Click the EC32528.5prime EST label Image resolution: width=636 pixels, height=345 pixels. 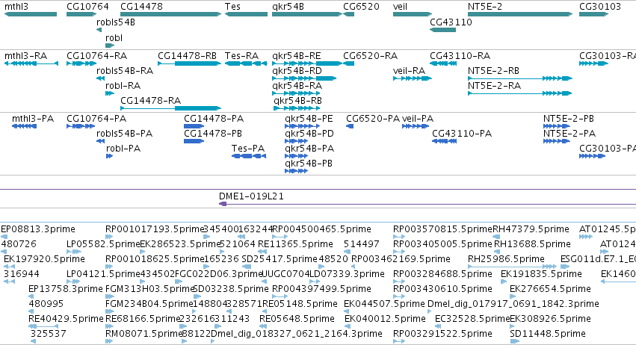point(472,319)
